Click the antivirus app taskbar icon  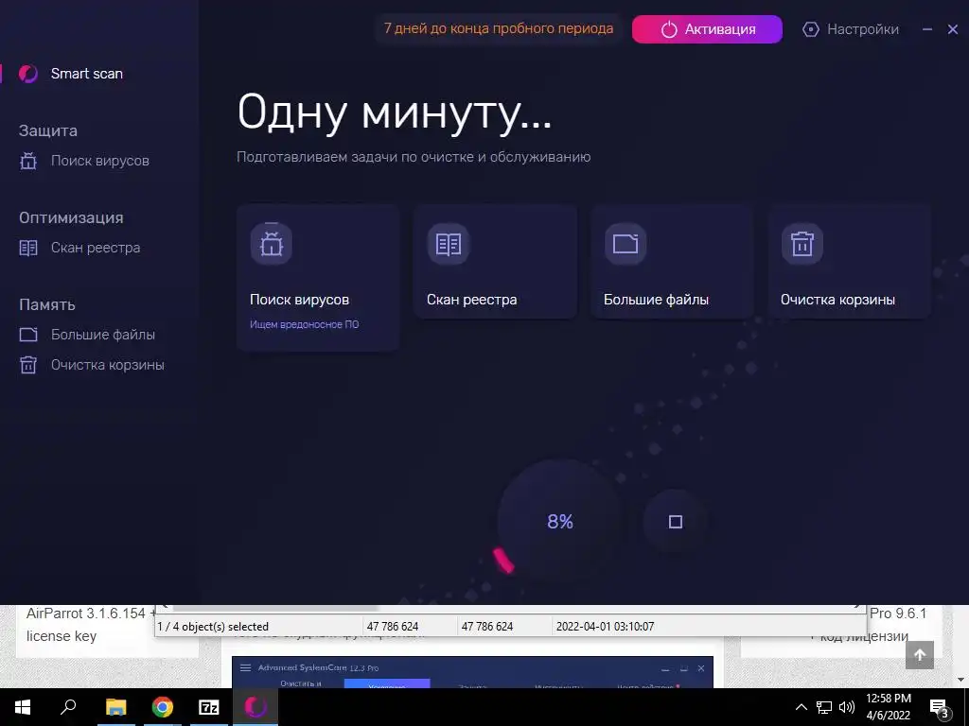pyautogui.click(x=255, y=707)
